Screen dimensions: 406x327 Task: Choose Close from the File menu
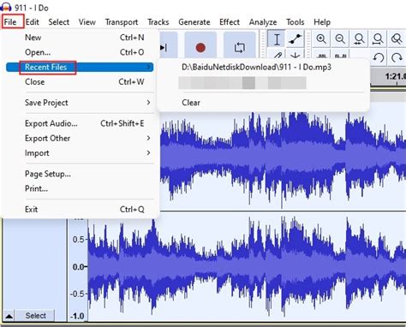(x=80, y=82)
